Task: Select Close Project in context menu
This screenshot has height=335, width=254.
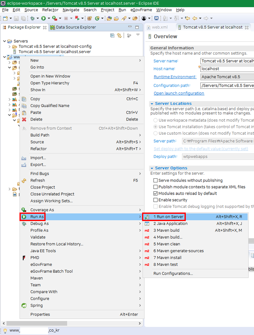Action: pyautogui.click(x=82, y=187)
